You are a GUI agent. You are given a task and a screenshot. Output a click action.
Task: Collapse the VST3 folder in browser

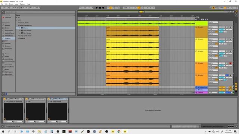(x=17, y=20)
